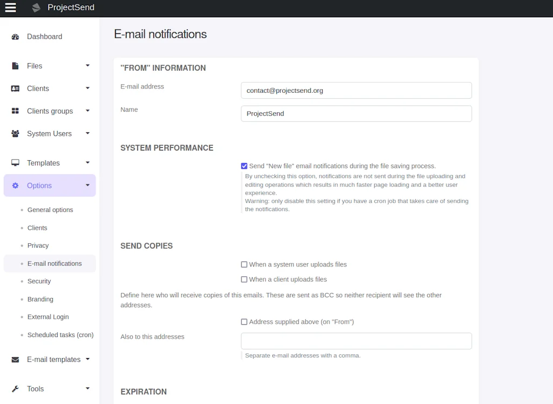Collapse the Options sidebar section

point(87,185)
